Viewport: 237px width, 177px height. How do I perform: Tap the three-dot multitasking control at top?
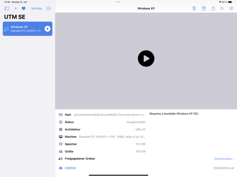click(x=118, y=2)
